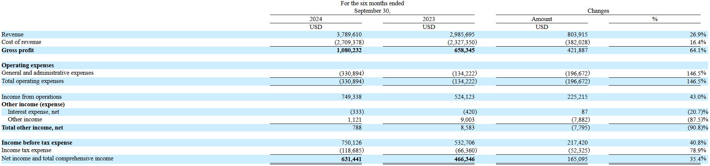Click the gross profit change percentage 64.1%
The image size is (710, 166).
point(698,50)
